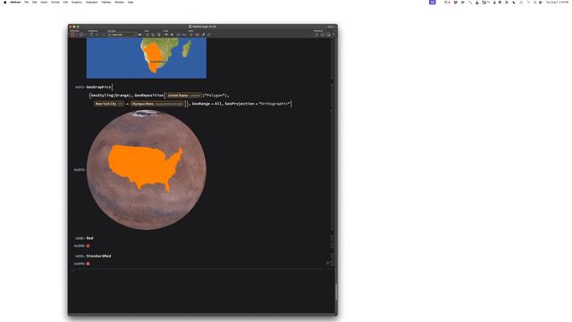Select the StandardRed output cell bracket
This screenshot has height=322, width=572.
coord(332,264)
